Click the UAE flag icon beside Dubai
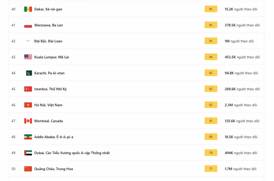Viewport: 274px width, 181px height. (x=28, y=153)
